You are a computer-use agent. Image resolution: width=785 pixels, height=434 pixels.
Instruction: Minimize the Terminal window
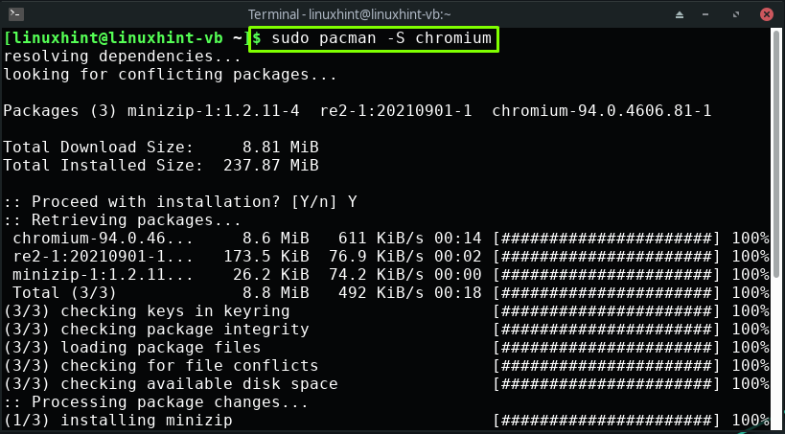point(708,14)
